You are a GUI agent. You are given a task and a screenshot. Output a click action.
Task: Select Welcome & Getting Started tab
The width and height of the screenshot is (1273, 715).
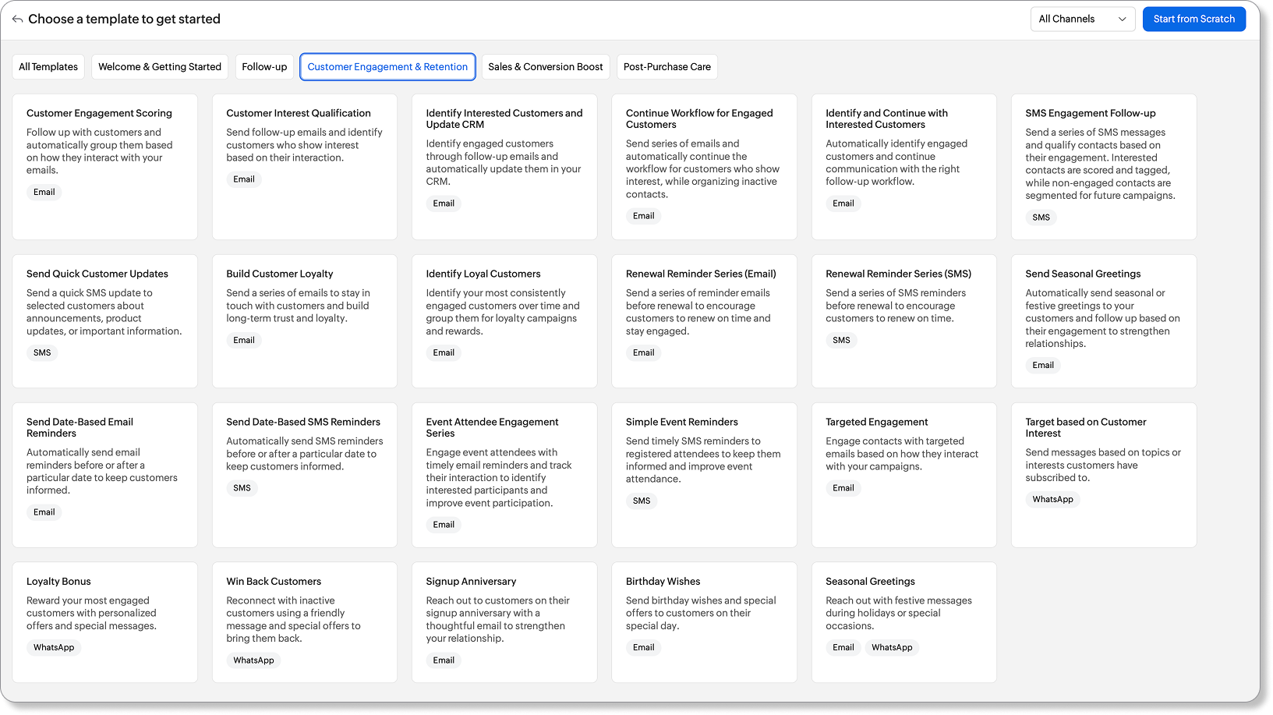[160, 67]
